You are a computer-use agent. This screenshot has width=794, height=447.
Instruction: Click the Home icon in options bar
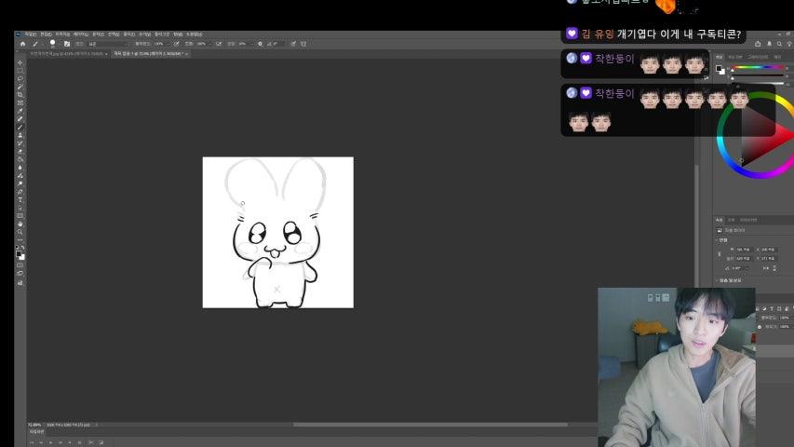22,44
